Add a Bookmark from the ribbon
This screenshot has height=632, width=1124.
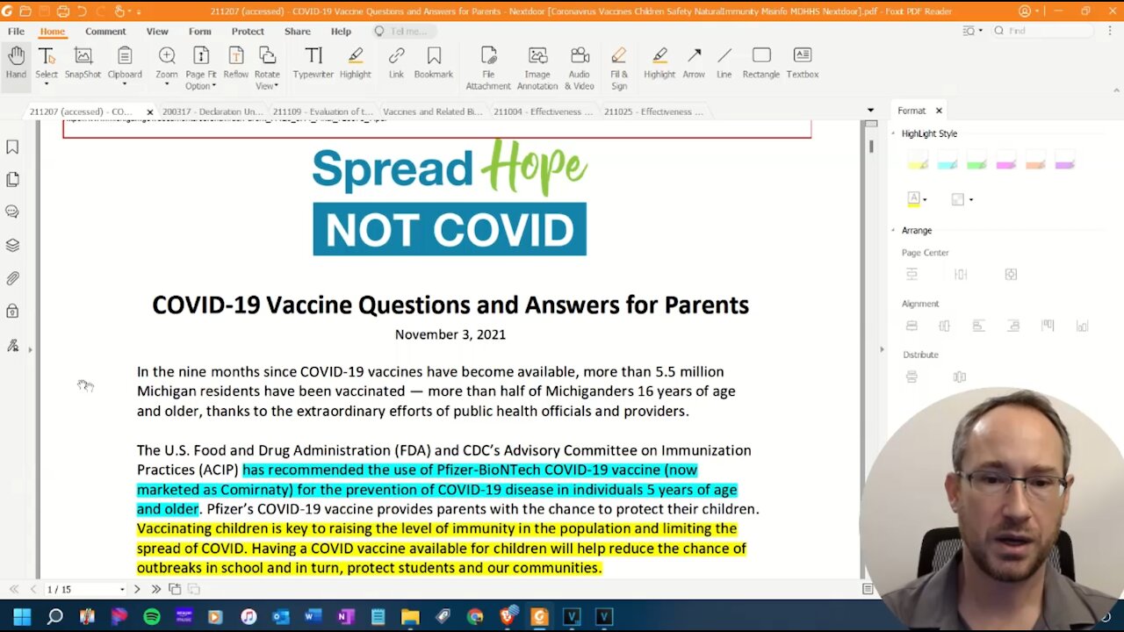tap(434, 63)
